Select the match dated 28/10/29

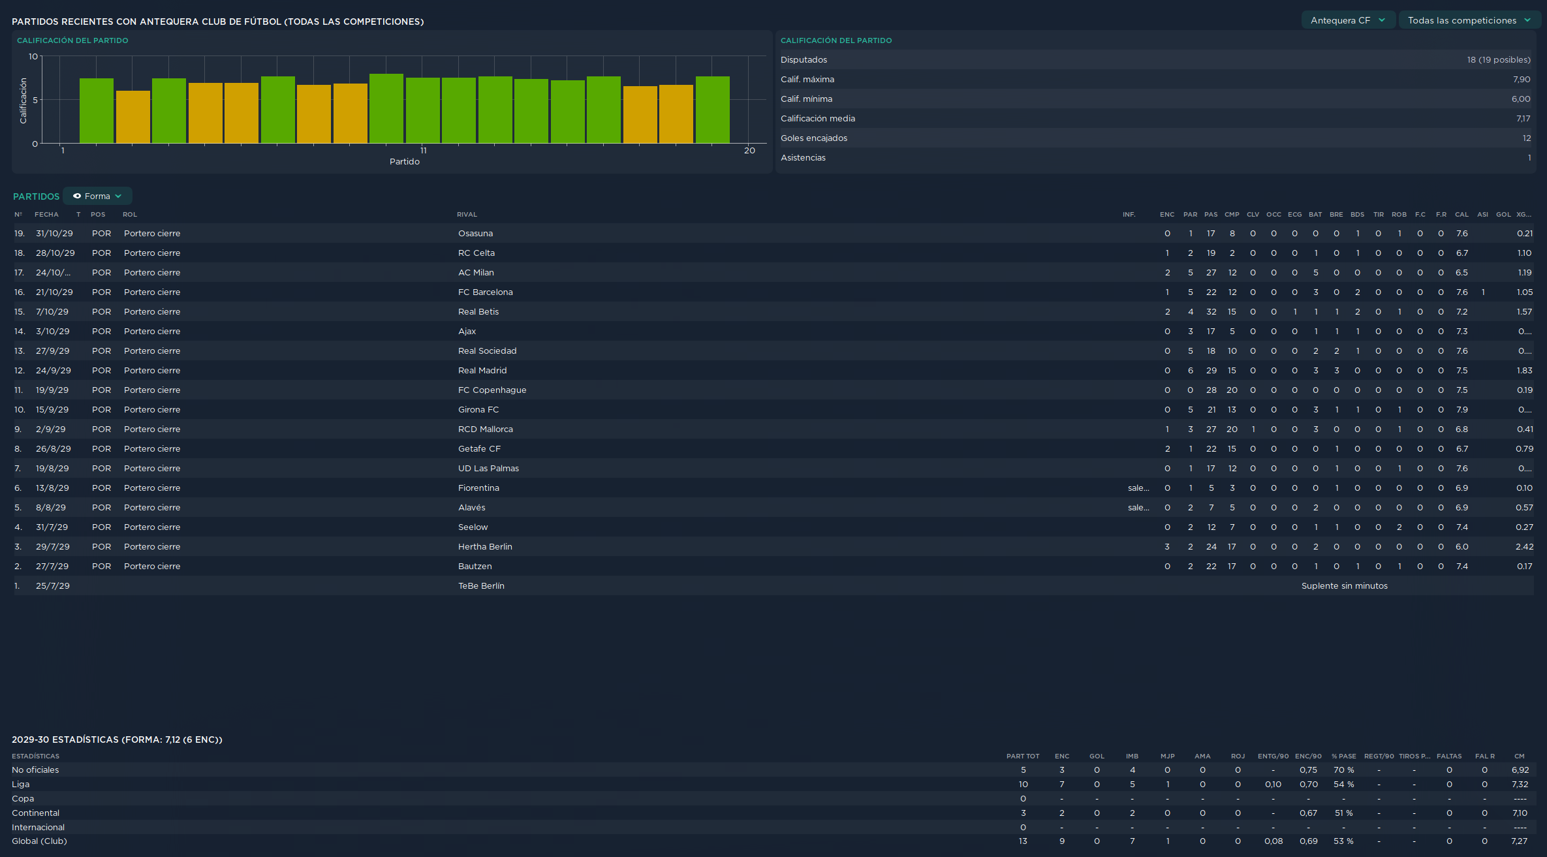pos(773,253)
